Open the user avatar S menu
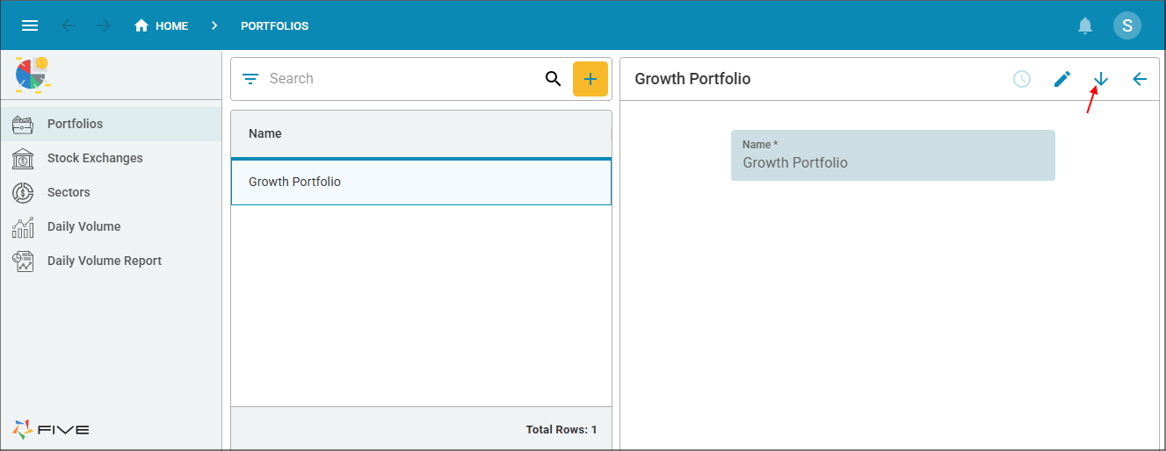1166x451 pixels. pos(1127,25)
